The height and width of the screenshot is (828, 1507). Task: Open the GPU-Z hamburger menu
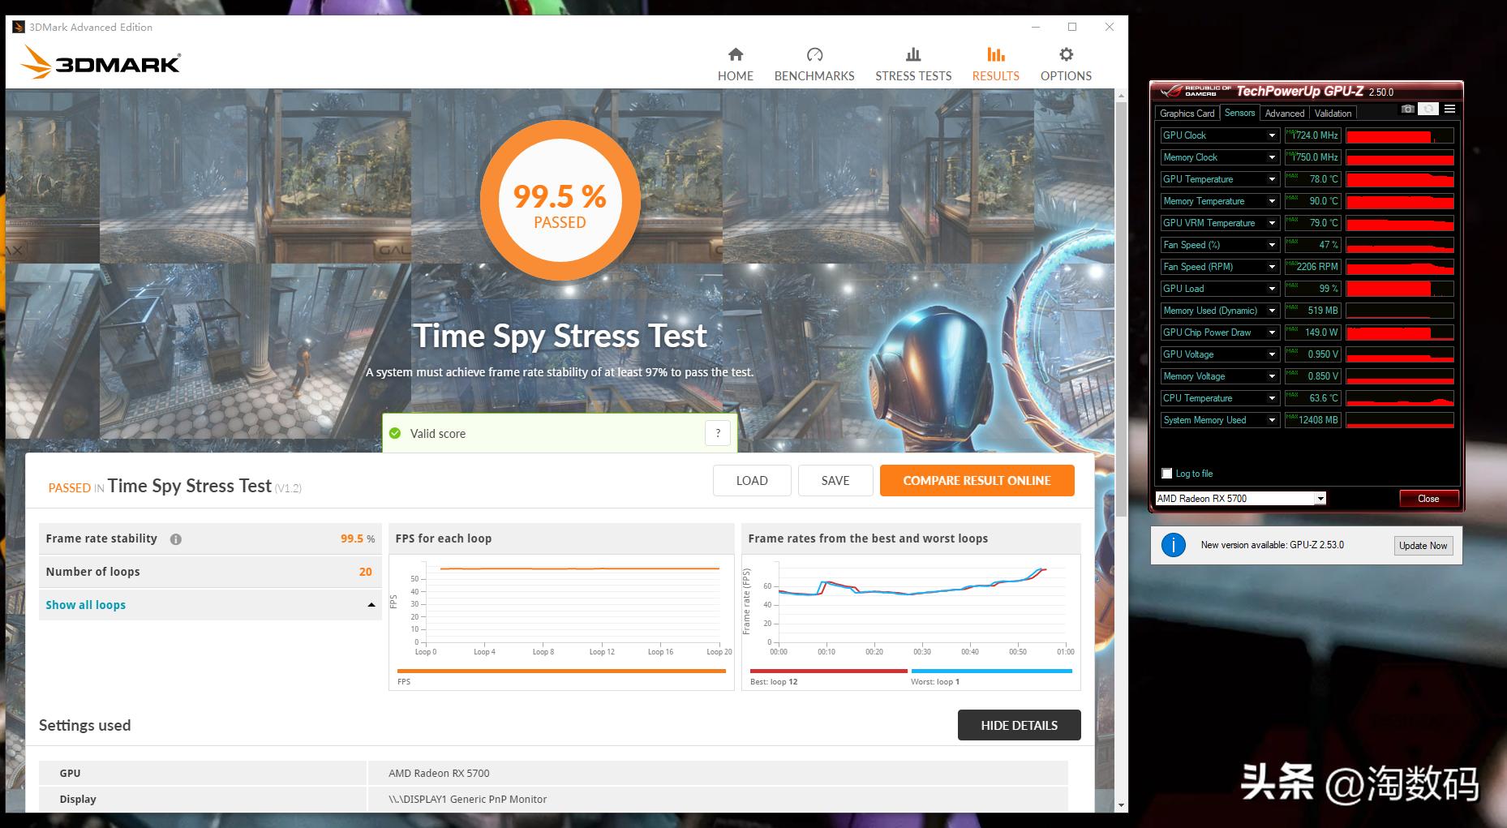click(x=1449, y=109)
